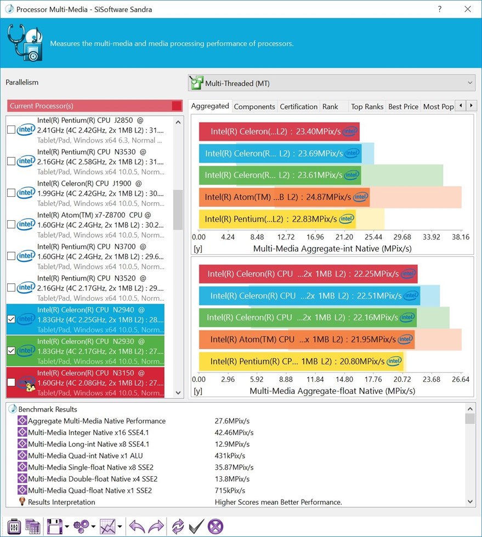This screenshot has width=482, height=537.
Task: Click the green Celeron 23.61MPix/s bar
Action: click(x=280, y=175)
